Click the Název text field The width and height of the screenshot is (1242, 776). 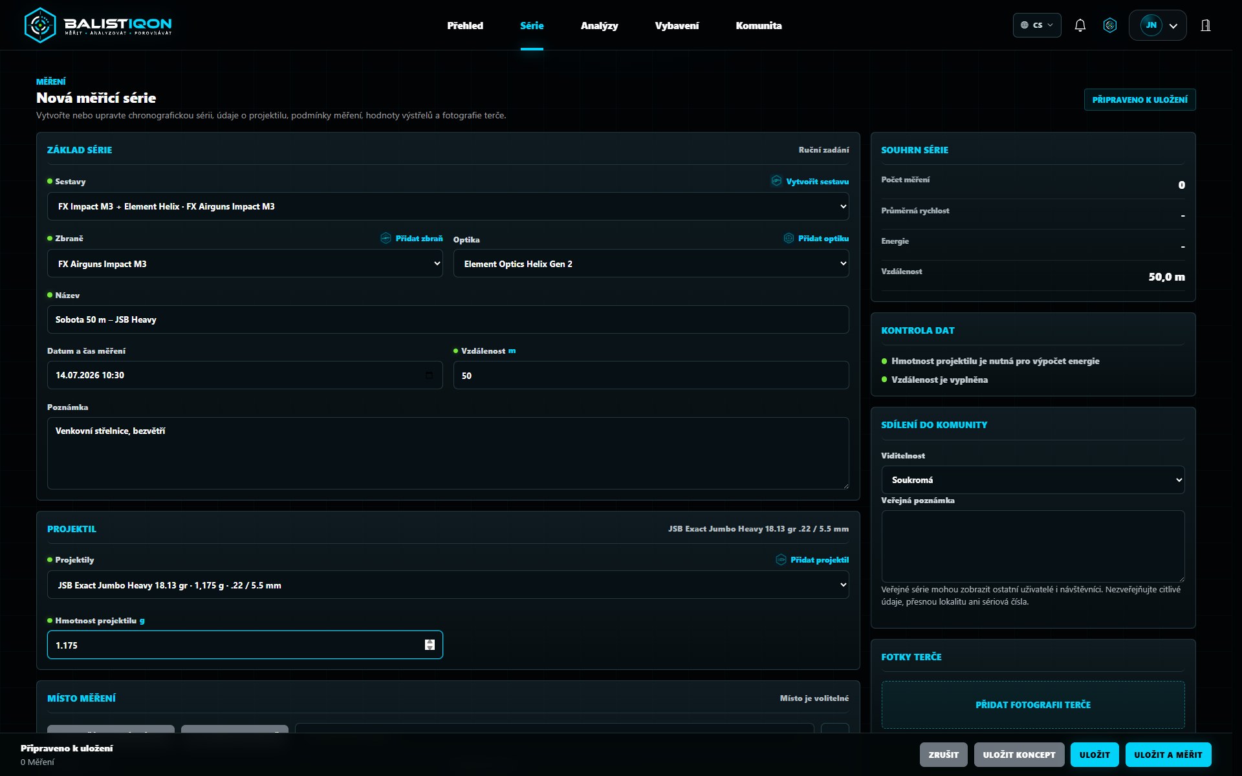click(x=448, y=319)
